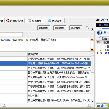This screenshot has width=109, height=109.
Task: Click the clock icon on 时间段 定时 tab
Action: pos(8,21)
